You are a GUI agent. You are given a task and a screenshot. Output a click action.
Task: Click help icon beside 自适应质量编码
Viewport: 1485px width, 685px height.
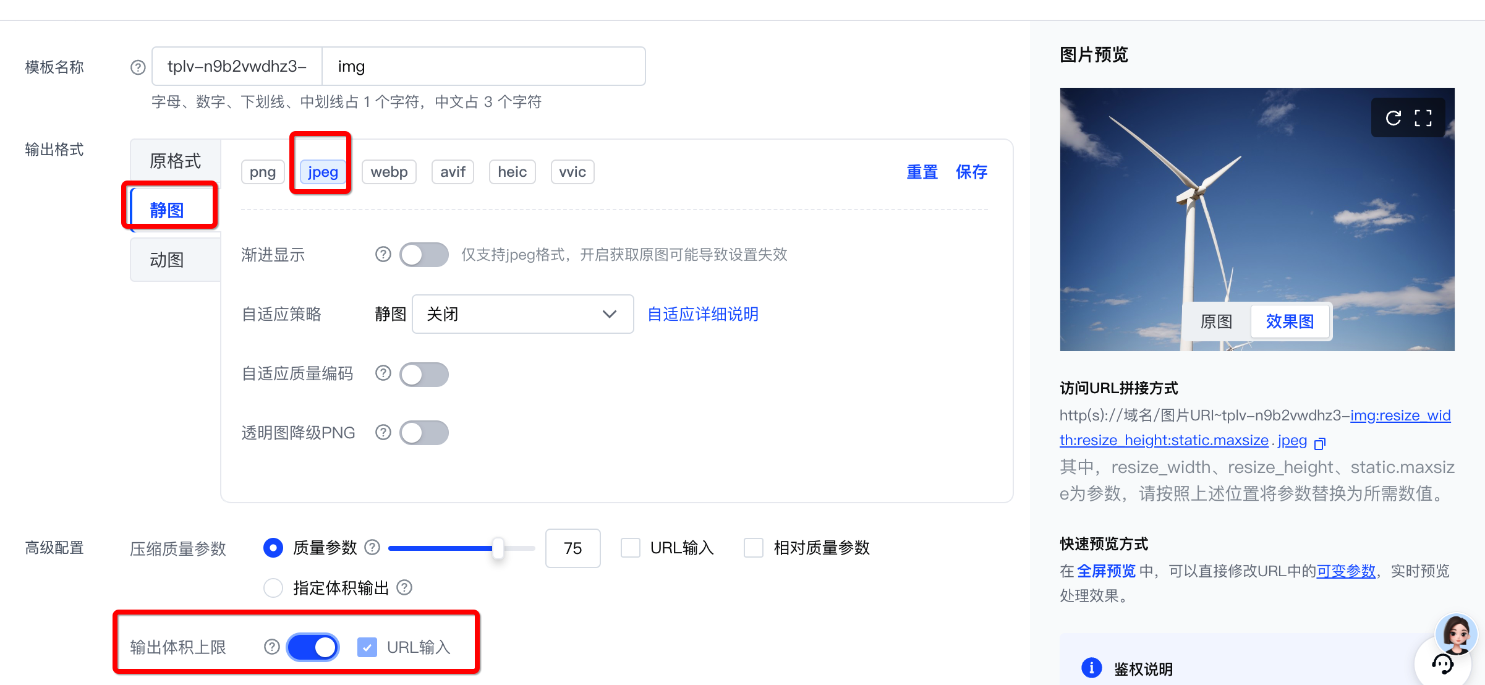coord(383,373)
